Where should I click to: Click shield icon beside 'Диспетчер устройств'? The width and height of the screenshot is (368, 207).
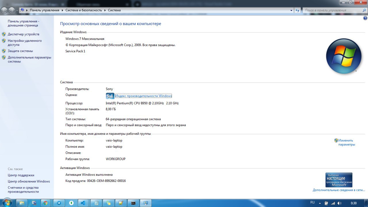coord(4,34)
